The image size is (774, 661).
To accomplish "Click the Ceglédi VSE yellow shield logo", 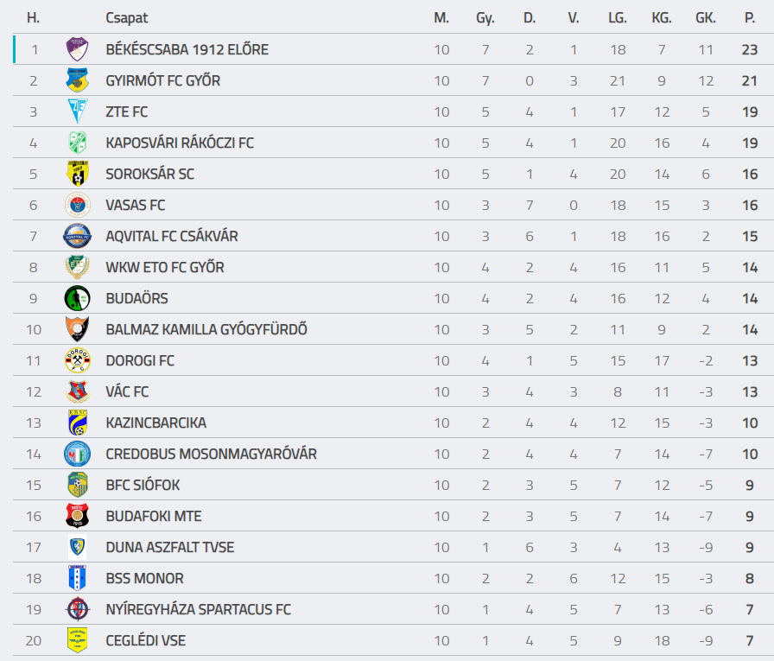I will tap(78, 640).
